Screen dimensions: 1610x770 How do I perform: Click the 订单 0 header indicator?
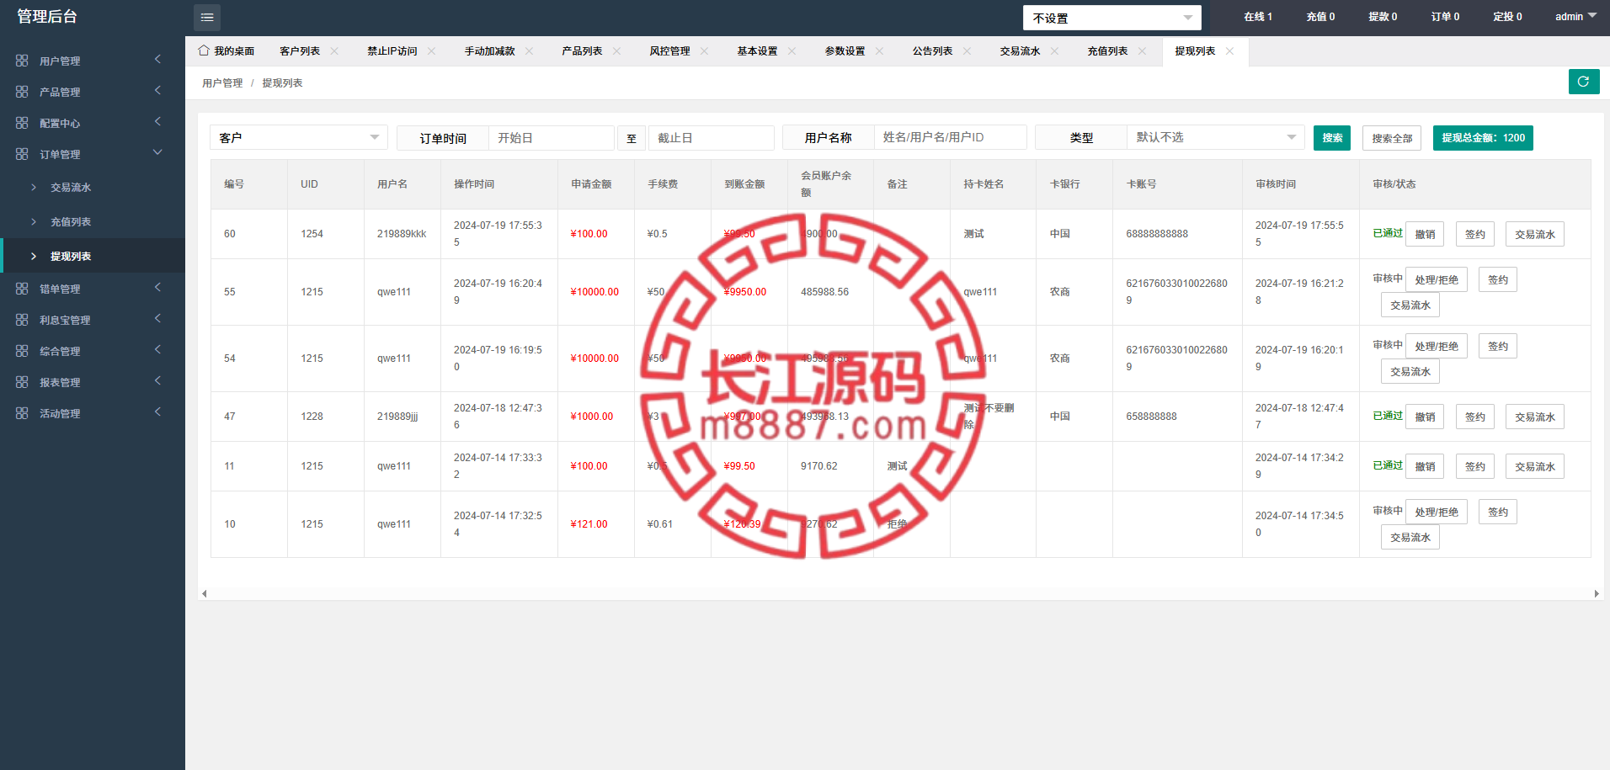tap(1445, 17)
